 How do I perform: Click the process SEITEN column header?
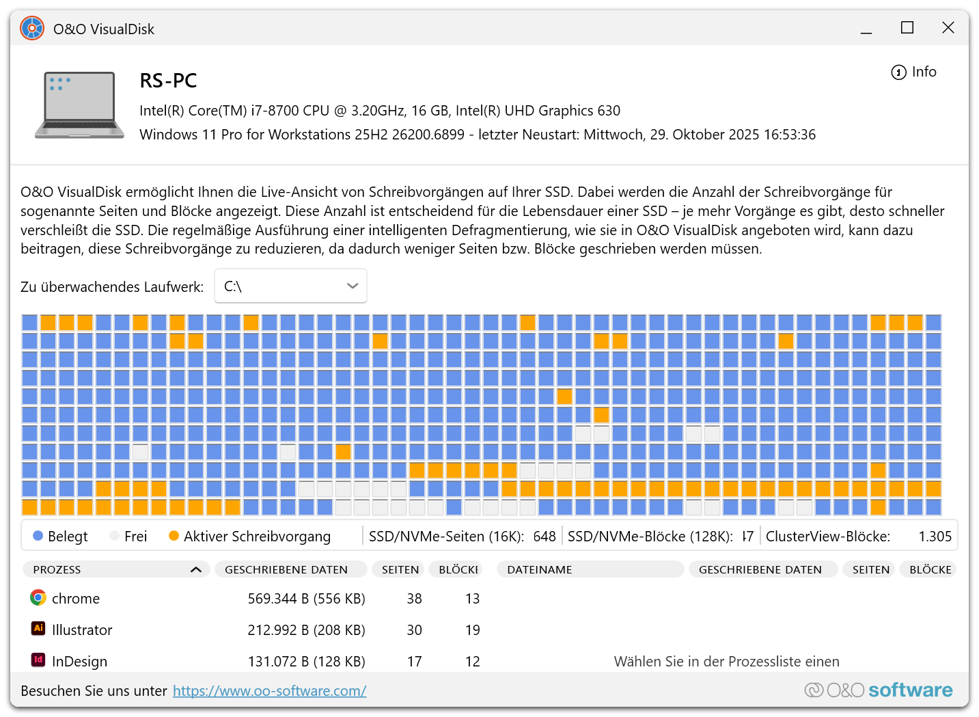pyautogui.click(x=400, y=569)
